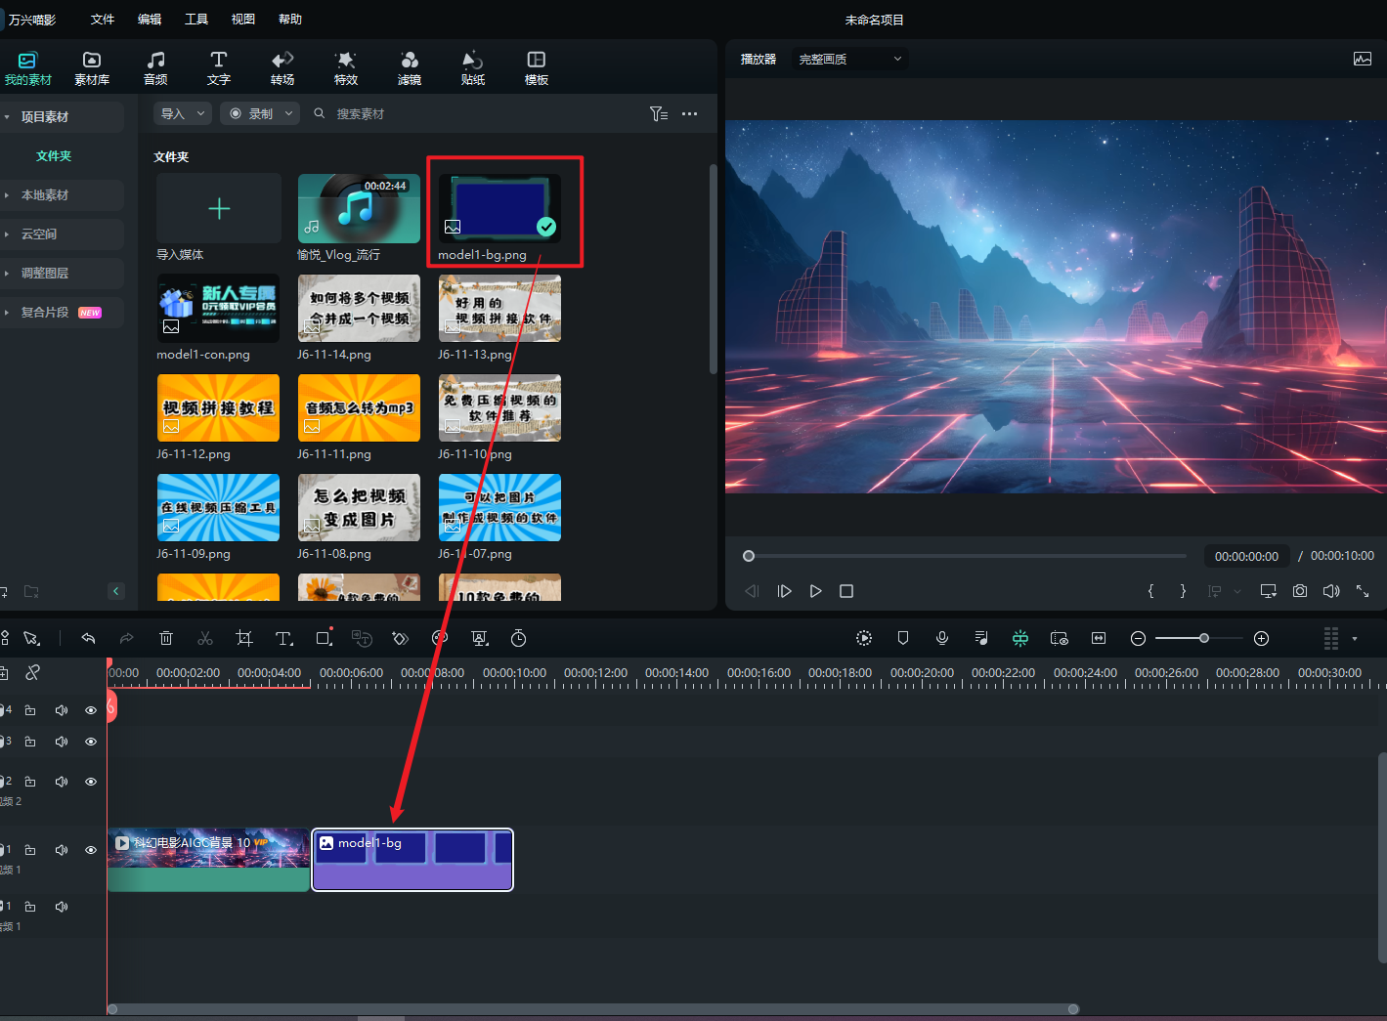Viewport: 1387px width, 1021px height.
Task: Click the filter icon in media panel
Action: coord(659,114)
